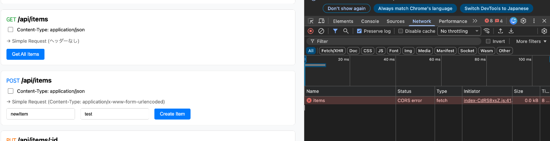
Task: Import HAR file upload icon
Action: [x=500, y=31]
